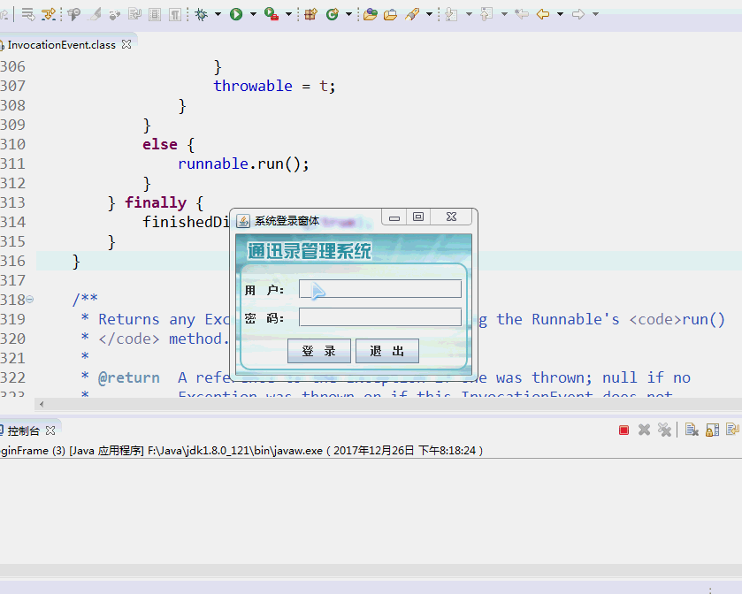Click the Run with external tools icon

[x=272, y=15]
